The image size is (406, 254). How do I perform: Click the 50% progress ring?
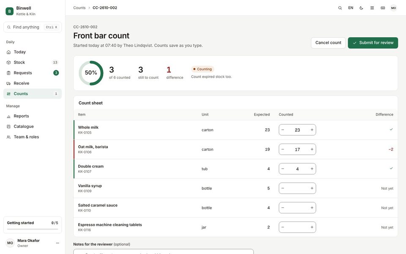click(91, 73)
